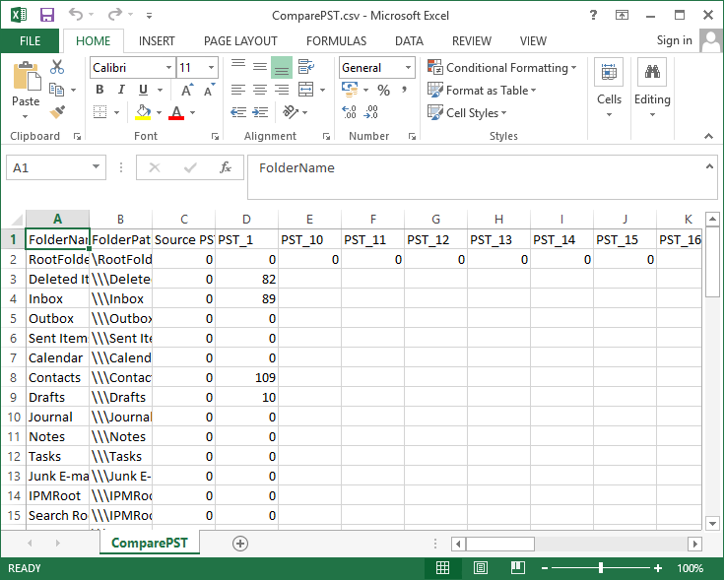Collapse the ribbon with the caret
The width and height of the screenshot is (725, 580).
(708, 136)
